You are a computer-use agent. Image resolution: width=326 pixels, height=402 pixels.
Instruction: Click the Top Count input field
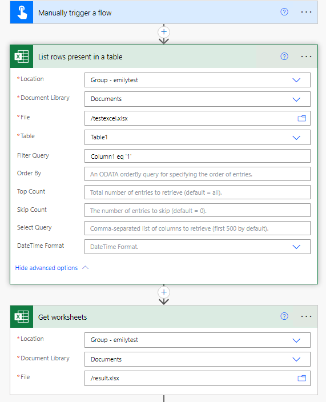198,192
